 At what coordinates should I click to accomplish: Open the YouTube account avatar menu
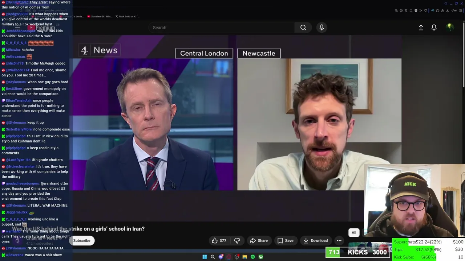[450, 27]
